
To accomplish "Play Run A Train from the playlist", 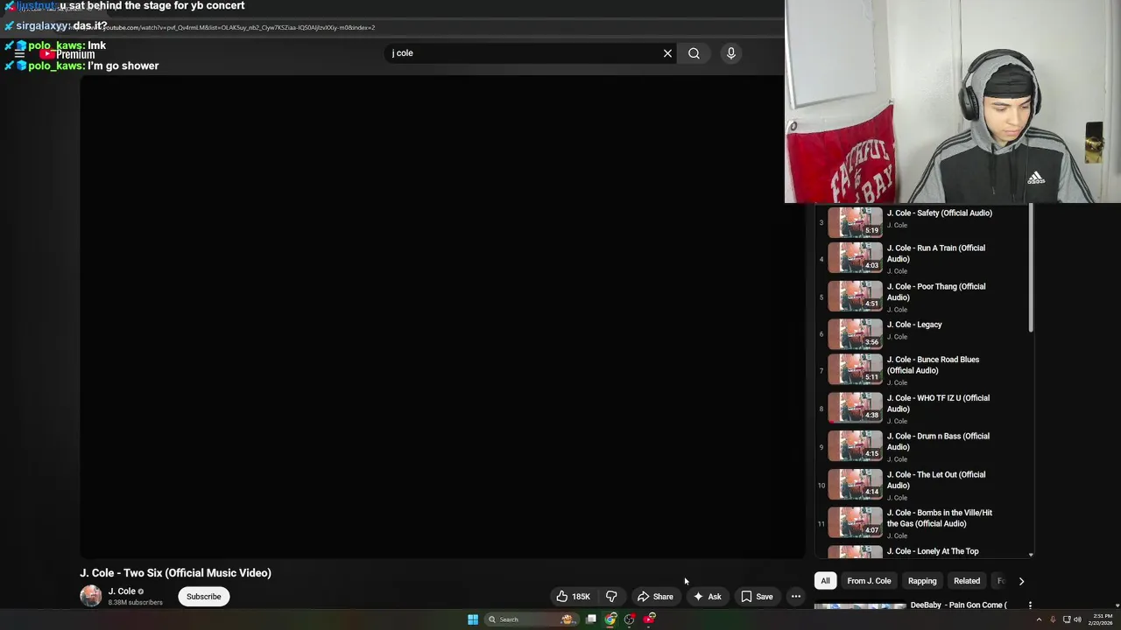I will (x=921, y=258).
